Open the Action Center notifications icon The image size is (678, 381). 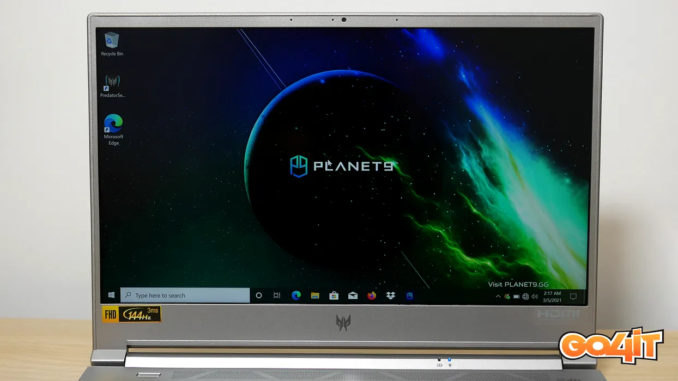[x=573, y=297]
